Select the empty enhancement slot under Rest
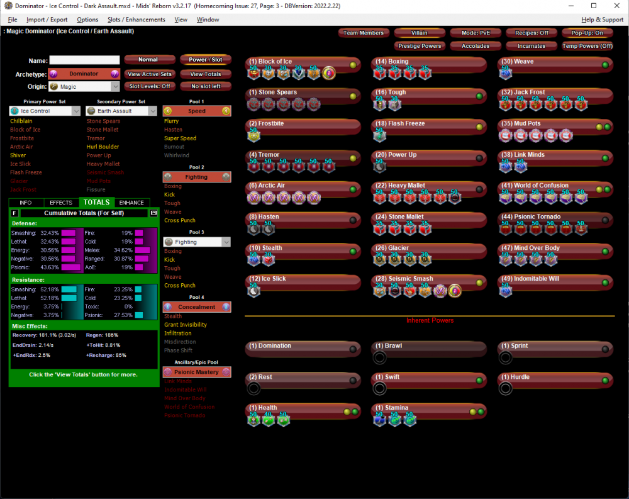Viewport: 629px width, 499px height. click(x=254, y=389)
